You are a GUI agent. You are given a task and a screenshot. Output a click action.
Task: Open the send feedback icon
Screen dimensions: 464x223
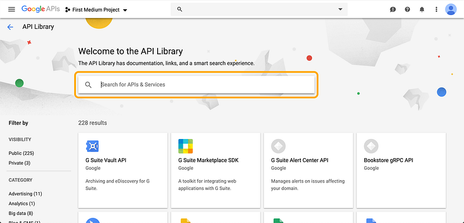(393, 9)
